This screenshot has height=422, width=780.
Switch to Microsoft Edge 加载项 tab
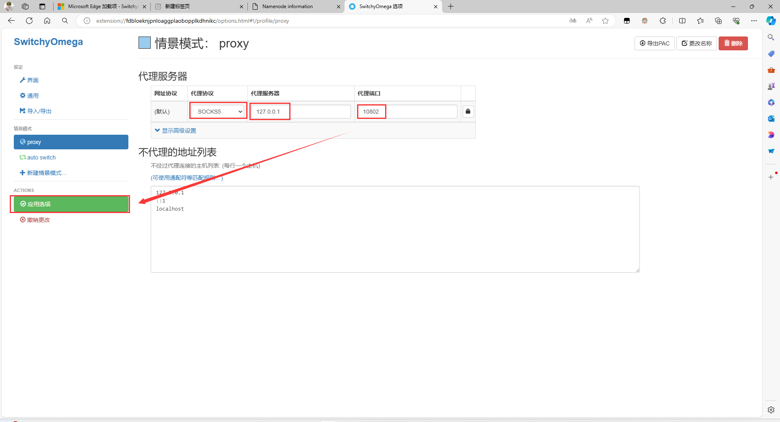click(102, 6)
